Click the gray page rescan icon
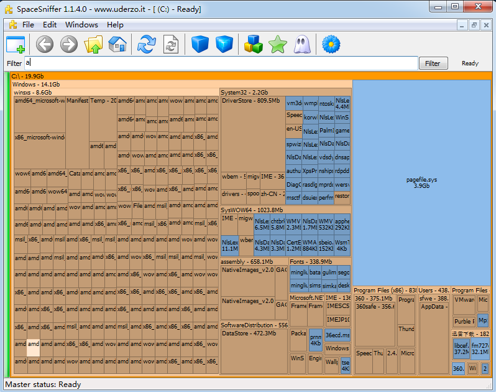 [x=170, y=44]
